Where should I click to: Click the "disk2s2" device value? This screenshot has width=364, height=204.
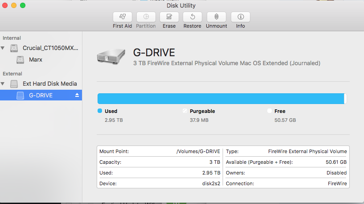click(211, 183)
